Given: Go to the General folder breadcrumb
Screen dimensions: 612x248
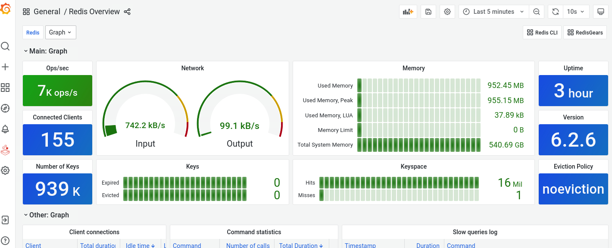Looking at the screenshot, I should [x=47, y=12].
